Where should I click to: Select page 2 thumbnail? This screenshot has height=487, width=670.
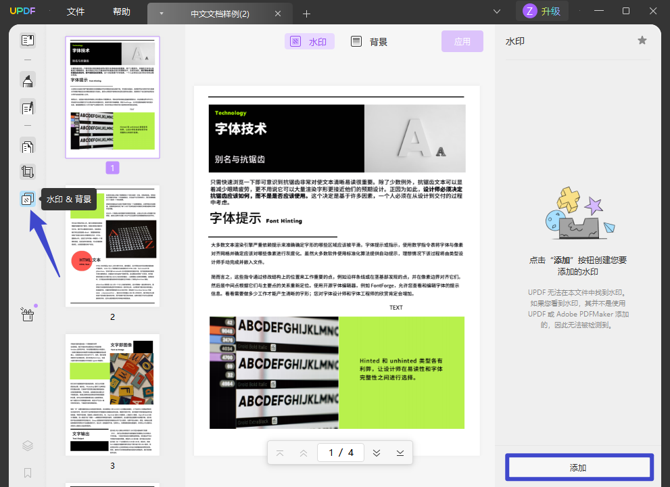[112, 246]
